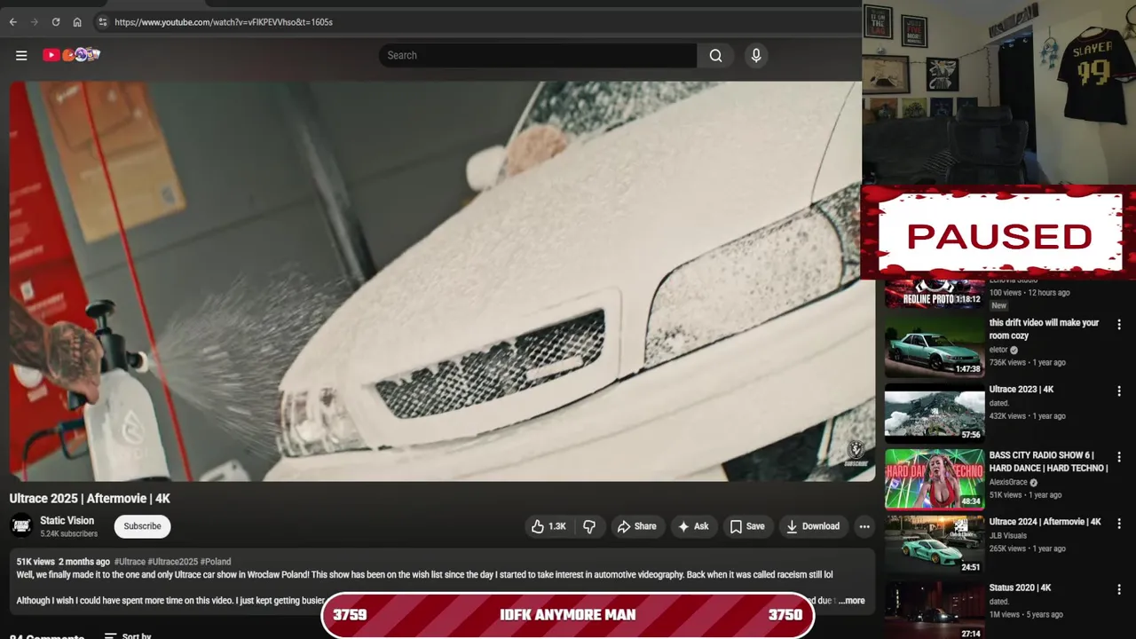1136x639 pixels.
Task: Open Bass City Radio Show thumbnail
Action: point(935,479)
